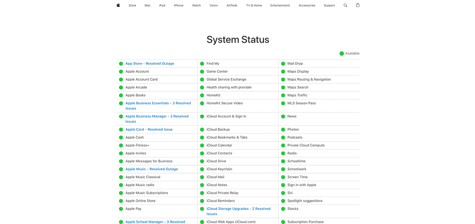Click green dot beside Apple Music Classical
Image resolution: width=475 pixels, height=224 pixels.
tap(121, 177)
